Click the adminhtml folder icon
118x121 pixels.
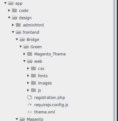(18, 25)
